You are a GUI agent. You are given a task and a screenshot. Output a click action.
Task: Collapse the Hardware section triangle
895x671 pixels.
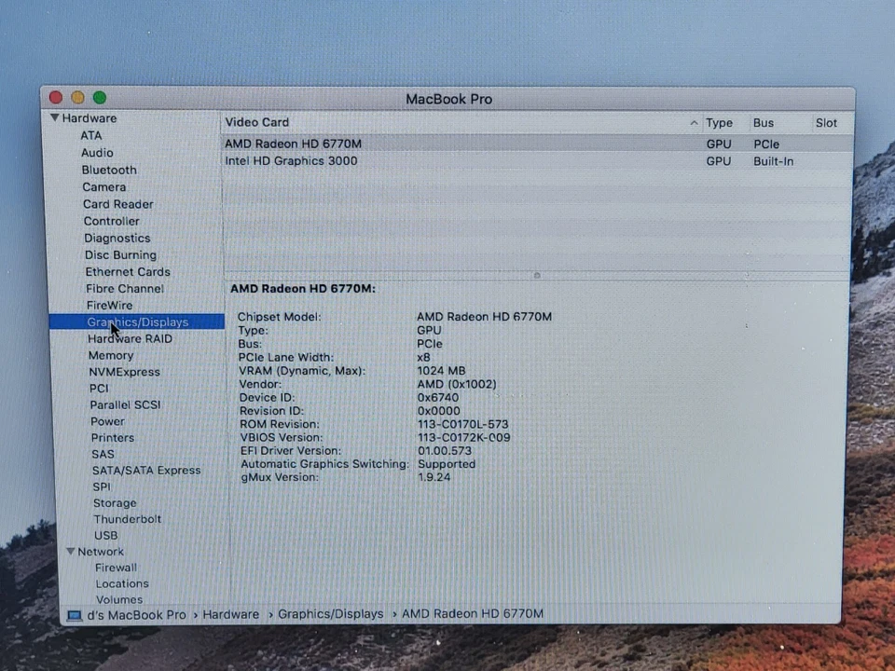[x=56, y=118]
